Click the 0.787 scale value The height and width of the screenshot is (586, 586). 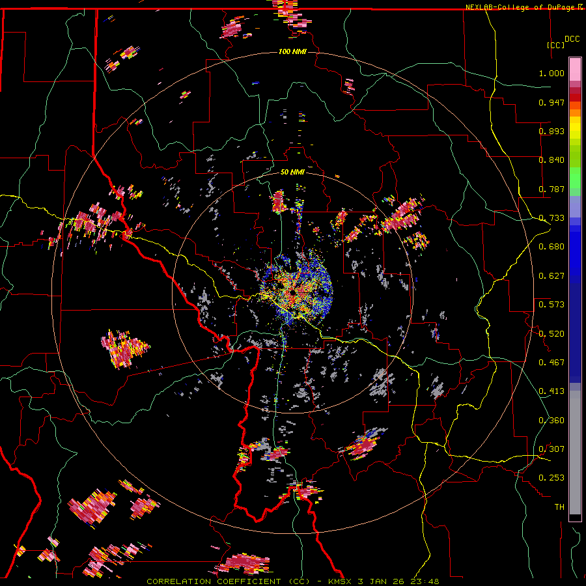click(x=551, y=189)
